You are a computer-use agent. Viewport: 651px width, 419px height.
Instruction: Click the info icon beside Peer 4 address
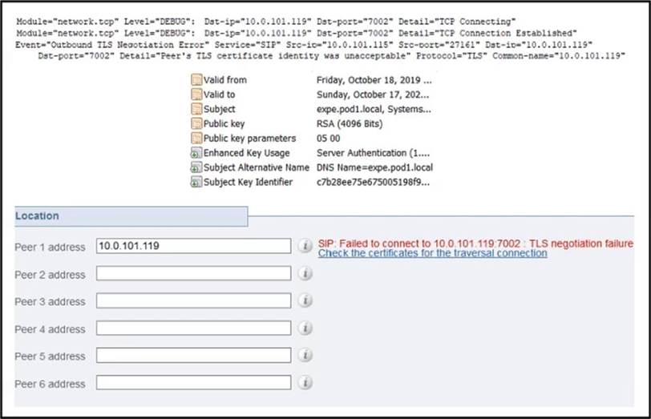tap(305, 328)
